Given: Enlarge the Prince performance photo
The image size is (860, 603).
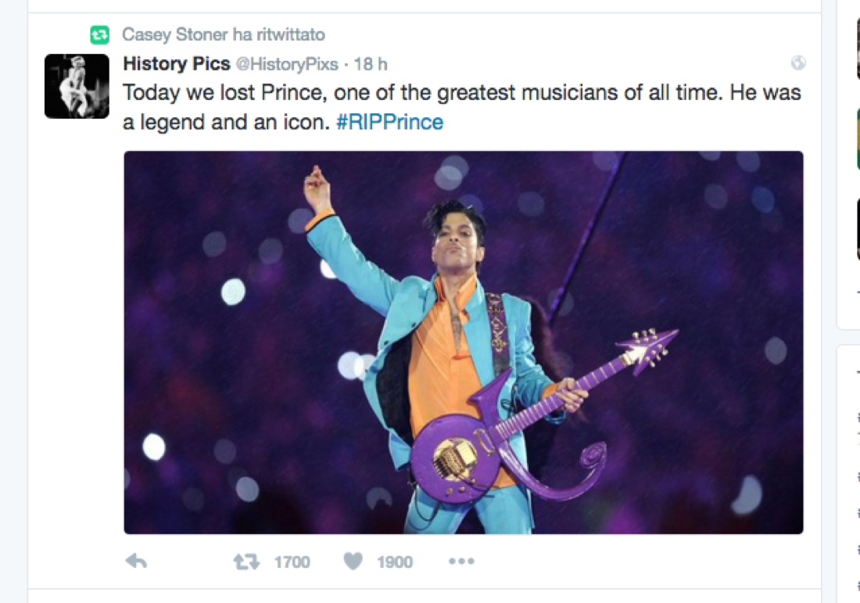Looking at the screenshot, I should [463, 342].
